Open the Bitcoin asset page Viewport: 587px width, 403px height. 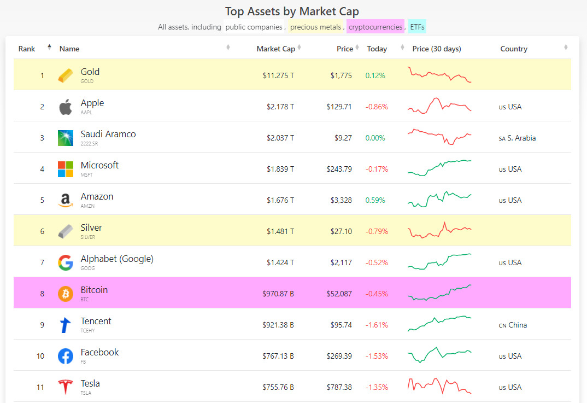pos(94,290)
